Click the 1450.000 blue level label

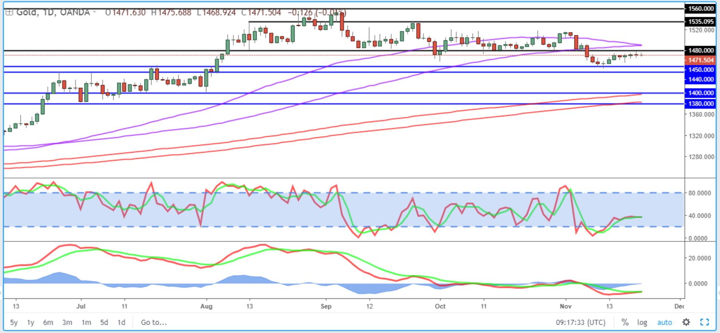(700, 69)
